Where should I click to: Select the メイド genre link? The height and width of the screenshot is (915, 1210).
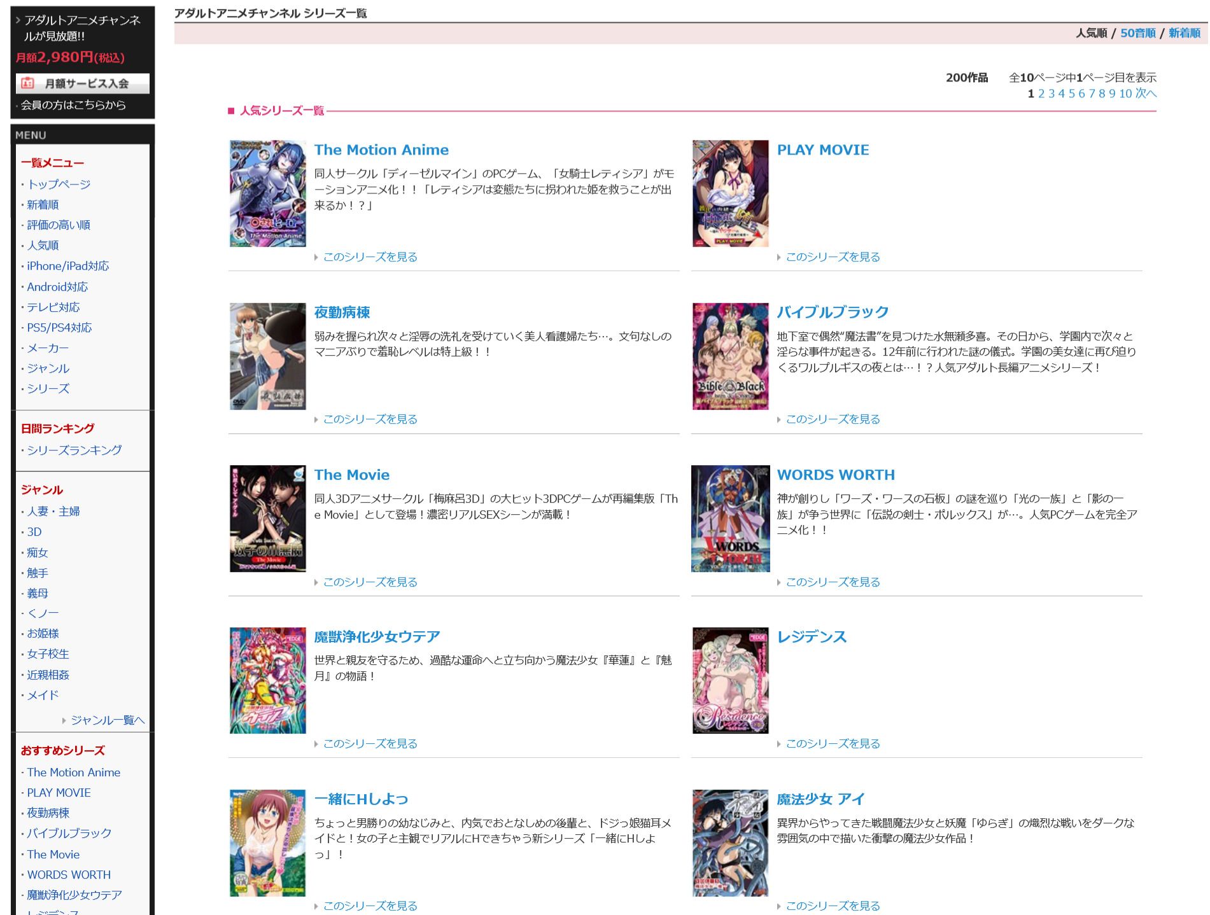click(x=43, y=695)
